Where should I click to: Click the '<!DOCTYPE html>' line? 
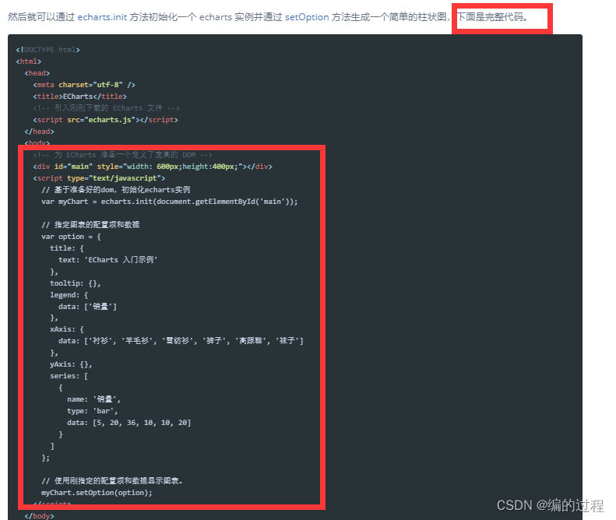point(48,50)
